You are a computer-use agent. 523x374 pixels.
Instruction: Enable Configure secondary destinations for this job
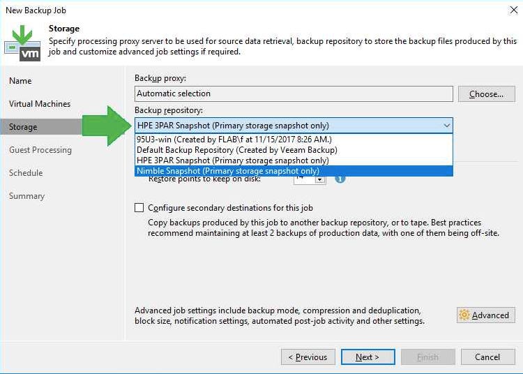[x=139, y=207]
